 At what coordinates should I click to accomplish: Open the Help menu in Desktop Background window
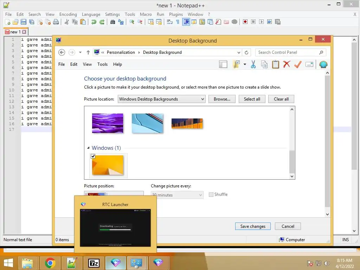[x=117, y=64]
